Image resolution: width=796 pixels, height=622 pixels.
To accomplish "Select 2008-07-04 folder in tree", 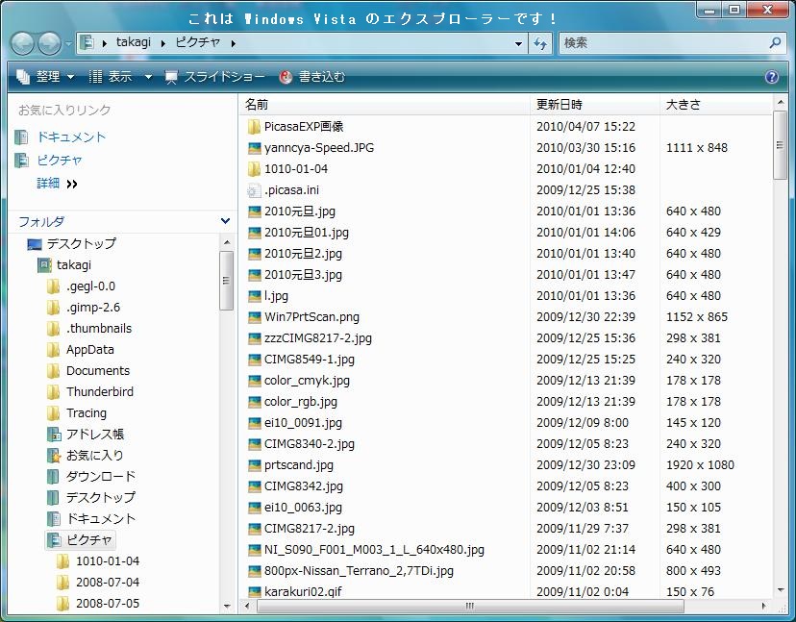I will (x=108, y=583).
